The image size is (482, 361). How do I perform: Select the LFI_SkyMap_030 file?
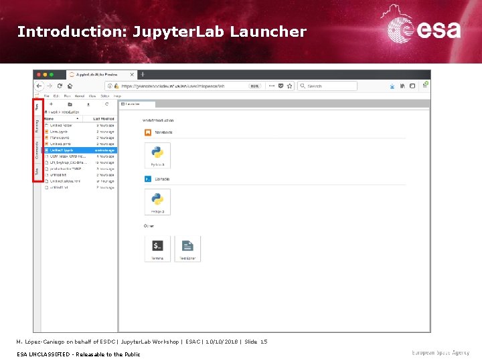click(x=80, y=162)
